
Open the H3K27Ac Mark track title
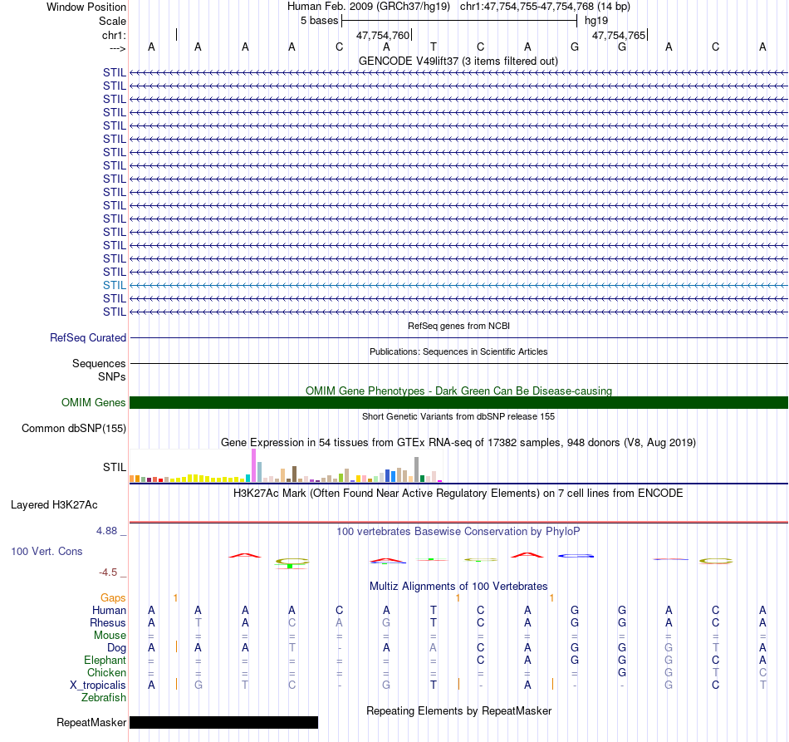458,493
